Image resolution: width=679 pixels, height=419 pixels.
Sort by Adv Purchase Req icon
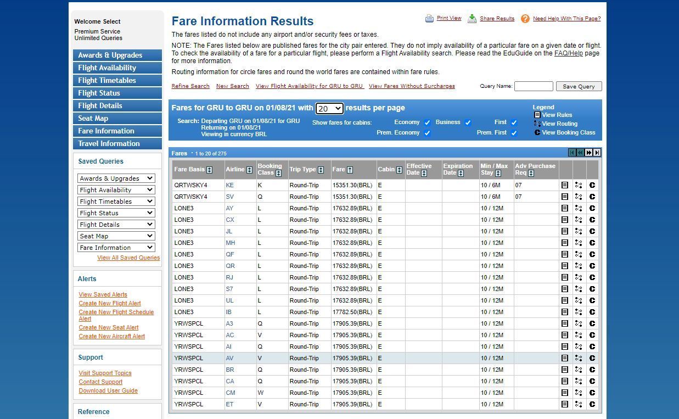531,173
